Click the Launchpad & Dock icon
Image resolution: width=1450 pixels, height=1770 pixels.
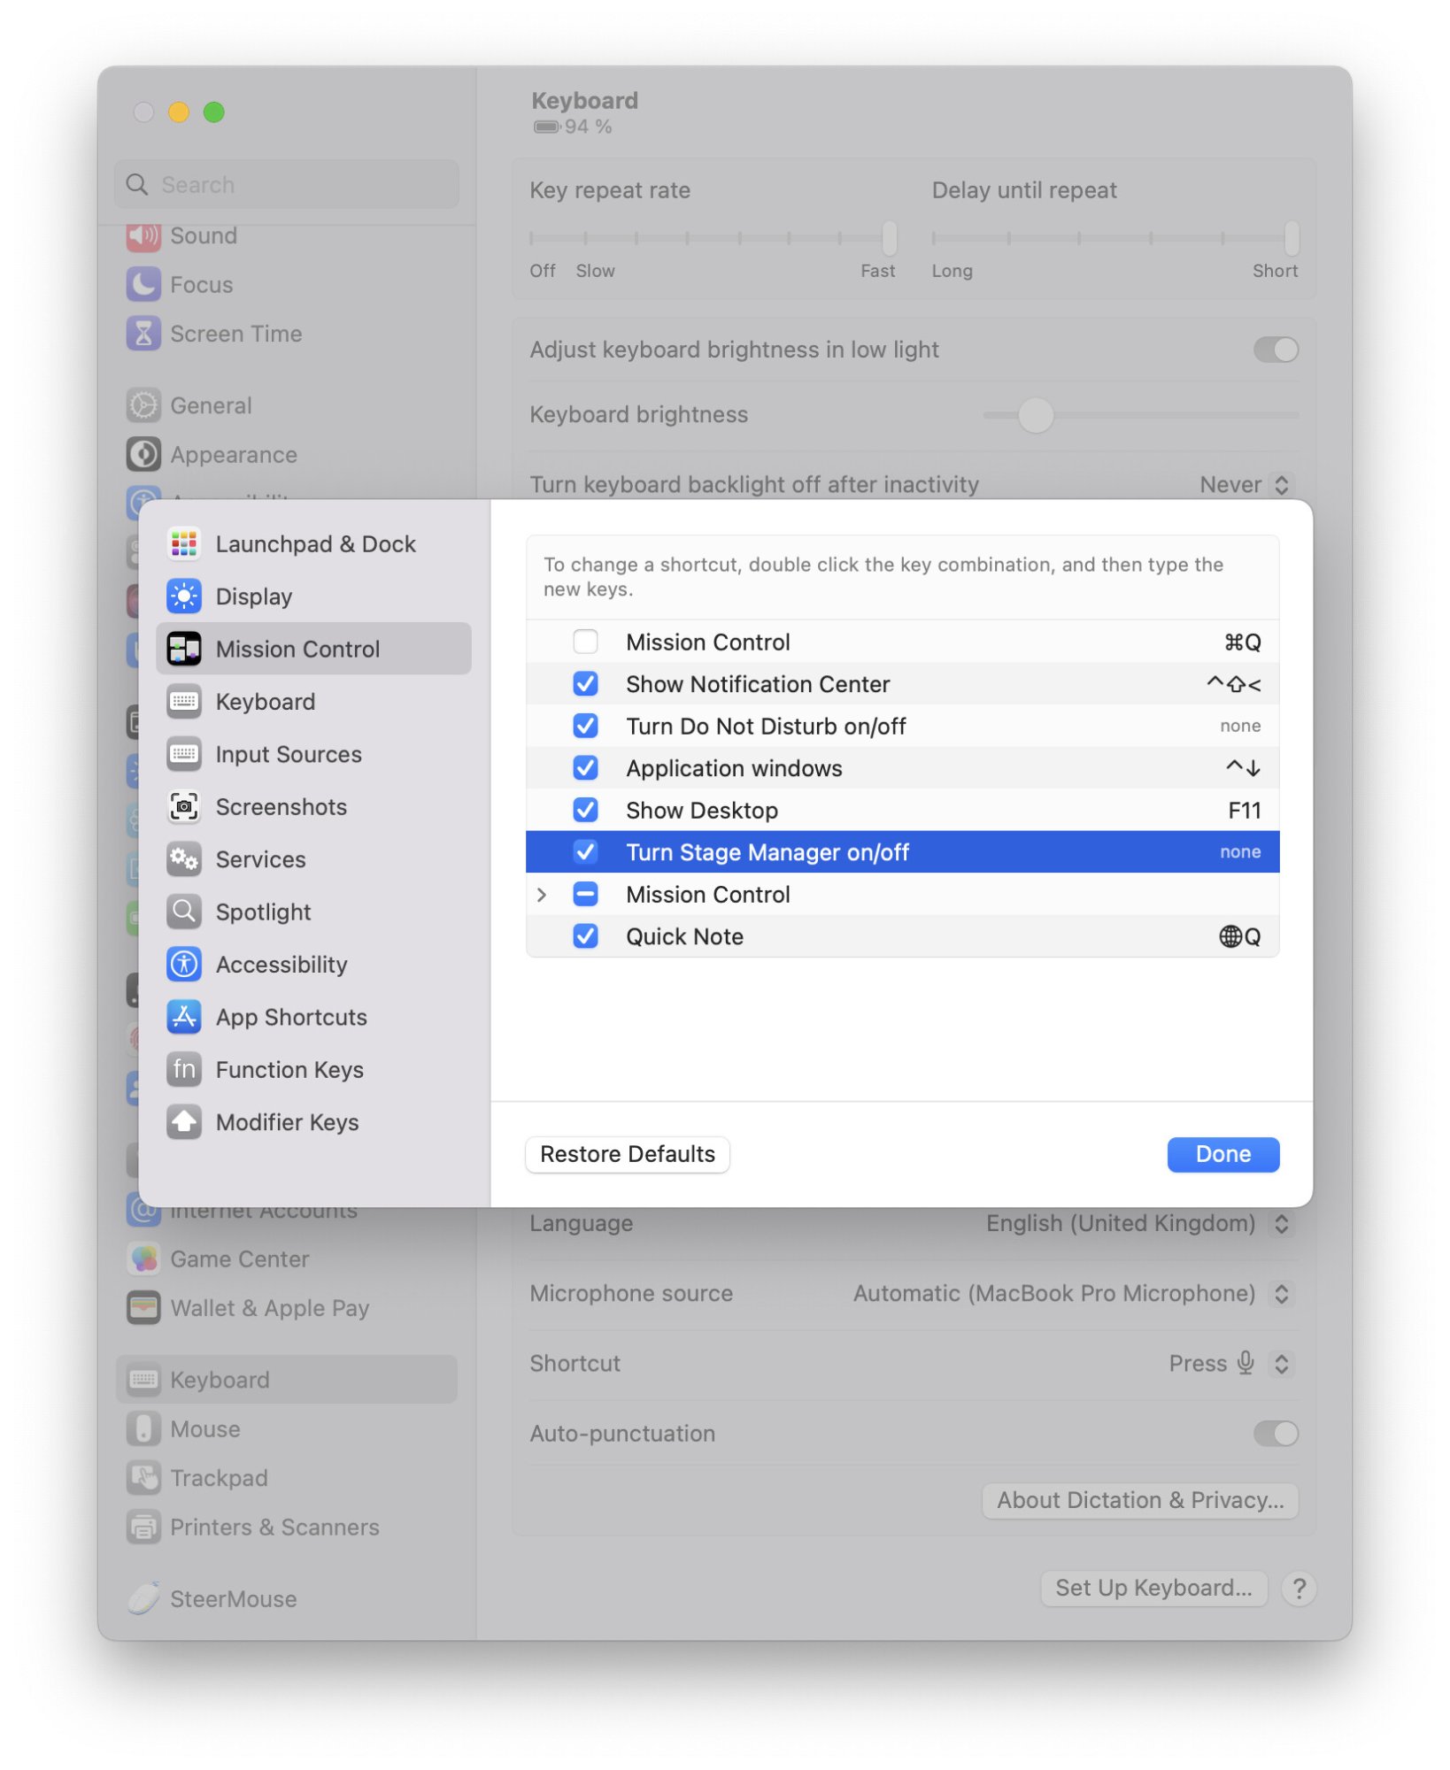(x=184, y=544)
